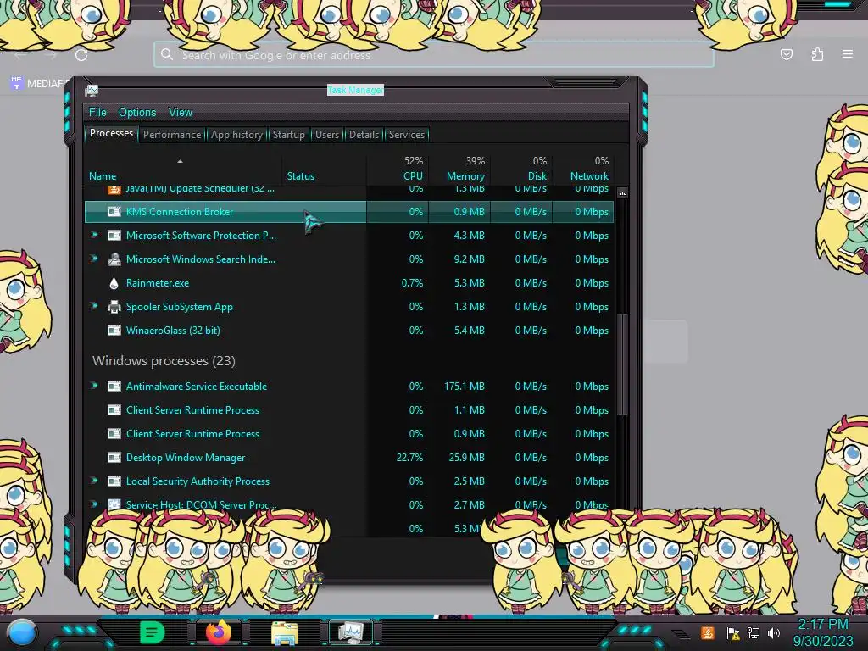Open the Pocket icon in the Firefox toolbar
Viewport: 868px width, 651px height.
pos(786,54)
